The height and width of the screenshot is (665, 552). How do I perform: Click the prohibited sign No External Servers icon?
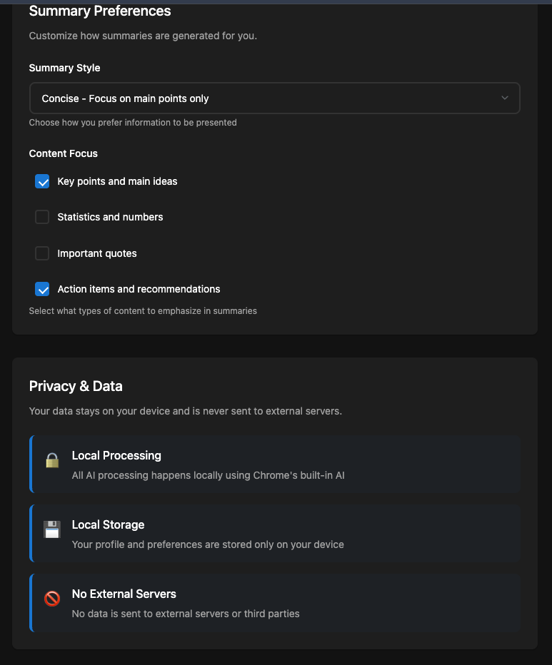point(52,599)
